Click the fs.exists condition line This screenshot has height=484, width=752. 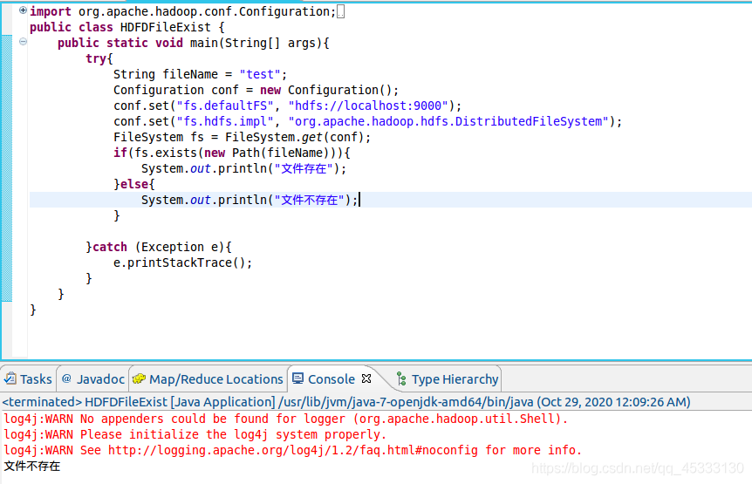[232, 153]
